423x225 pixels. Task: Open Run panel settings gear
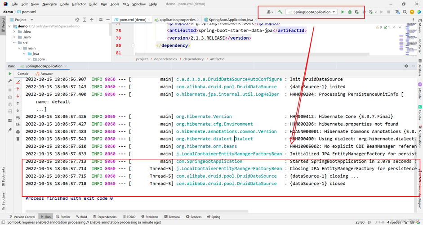click(406, 66)
